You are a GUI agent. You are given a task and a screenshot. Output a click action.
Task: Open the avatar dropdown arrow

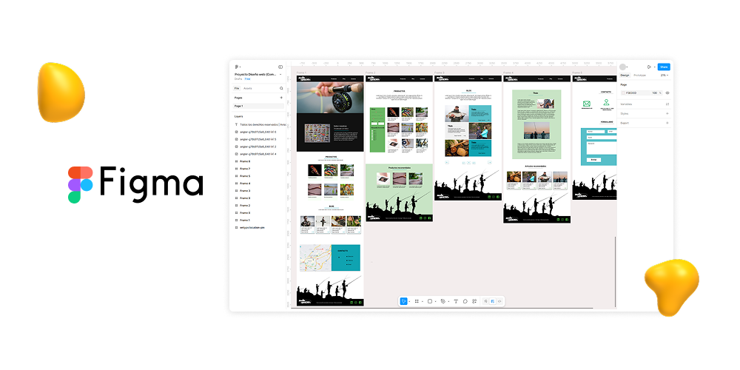pos(628,67)
